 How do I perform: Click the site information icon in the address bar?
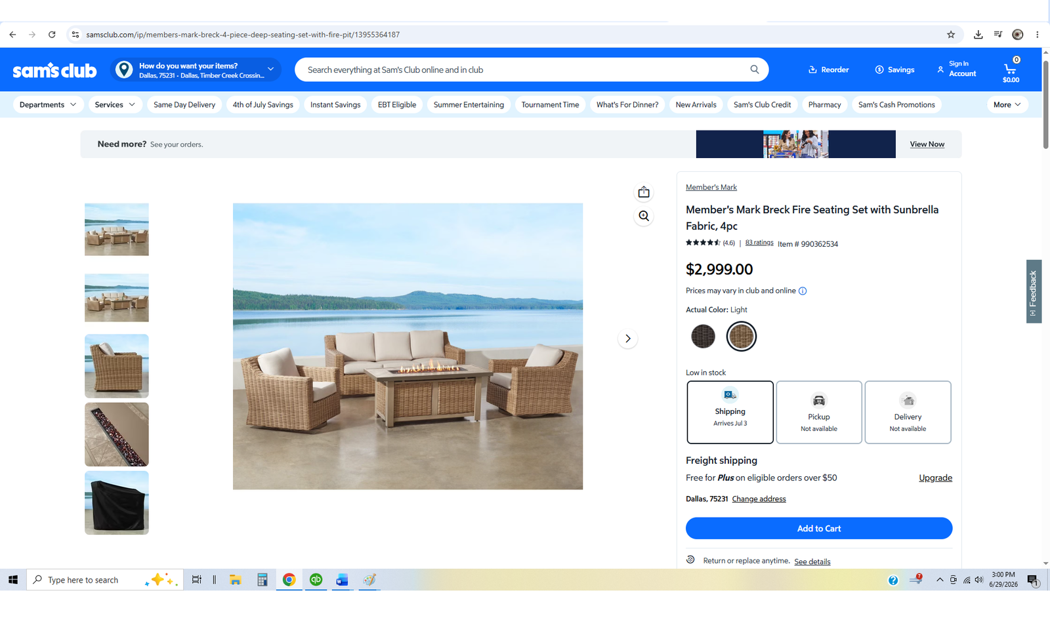point(75,35)
